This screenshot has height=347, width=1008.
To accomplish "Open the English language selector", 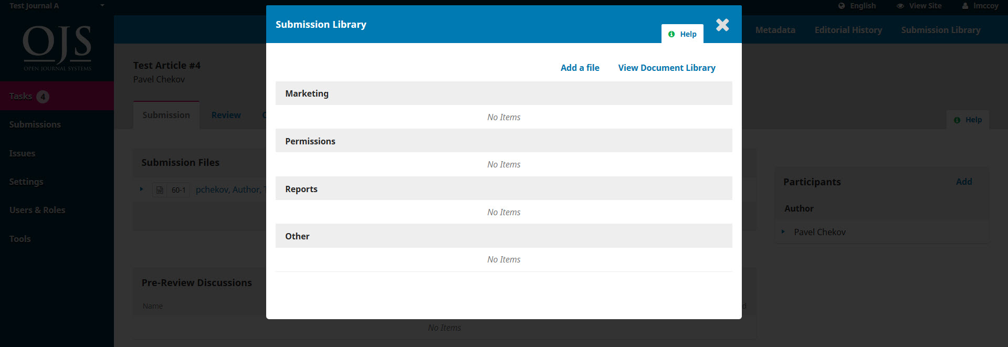I will (x=857, y=6).
